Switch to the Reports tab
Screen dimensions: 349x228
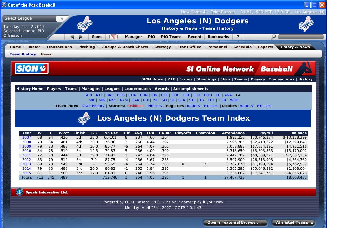click(265, 47)
